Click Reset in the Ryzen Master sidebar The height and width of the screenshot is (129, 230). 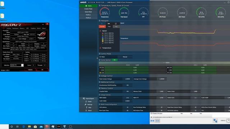point(88,101)
